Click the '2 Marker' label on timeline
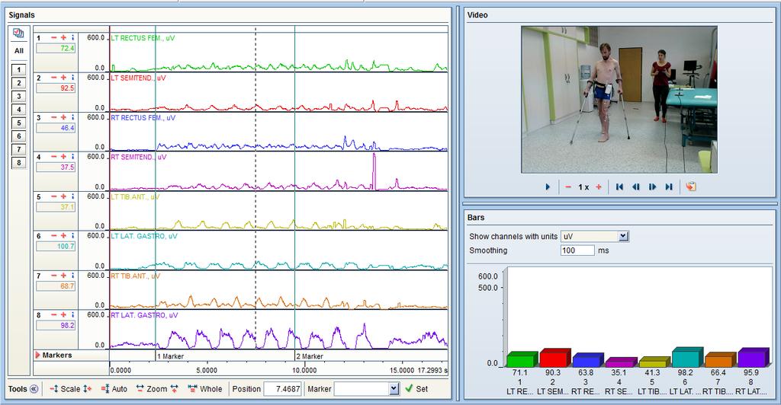This screenshot has width=781, height=405. click(x=310, y=356)
